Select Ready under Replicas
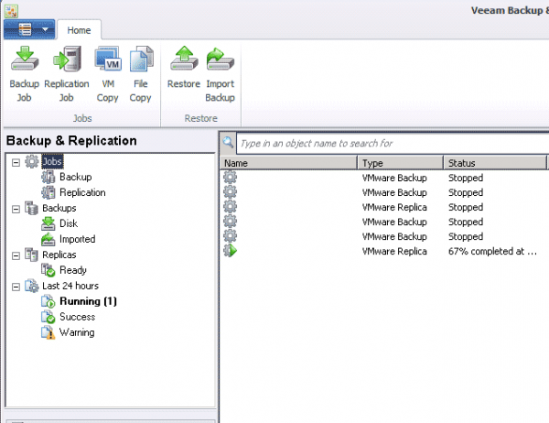 (73, 270)
